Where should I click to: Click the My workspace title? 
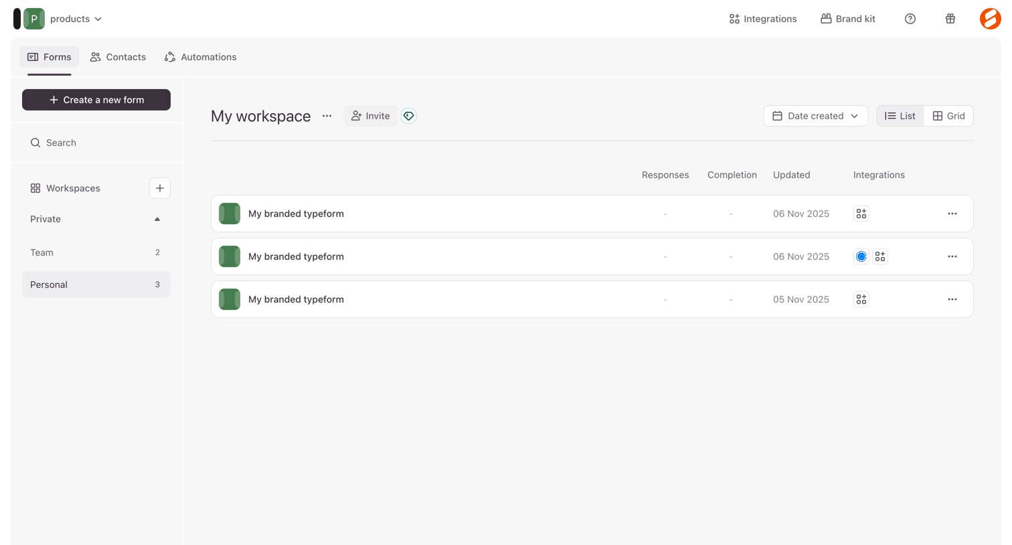[261, 116]
